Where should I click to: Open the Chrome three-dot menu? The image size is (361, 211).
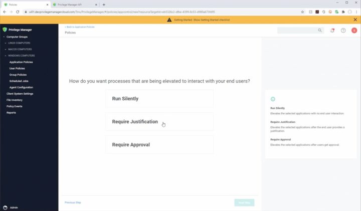pos(356,12)
